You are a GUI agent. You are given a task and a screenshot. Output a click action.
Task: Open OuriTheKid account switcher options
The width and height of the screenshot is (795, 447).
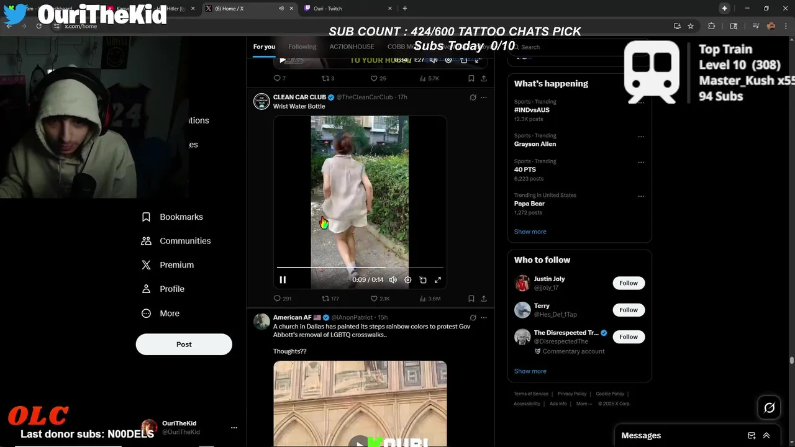click(234, 428)
